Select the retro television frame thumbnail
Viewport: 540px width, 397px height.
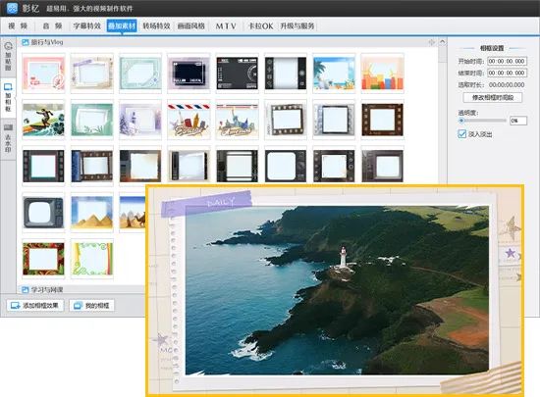(x=43, y=213)
